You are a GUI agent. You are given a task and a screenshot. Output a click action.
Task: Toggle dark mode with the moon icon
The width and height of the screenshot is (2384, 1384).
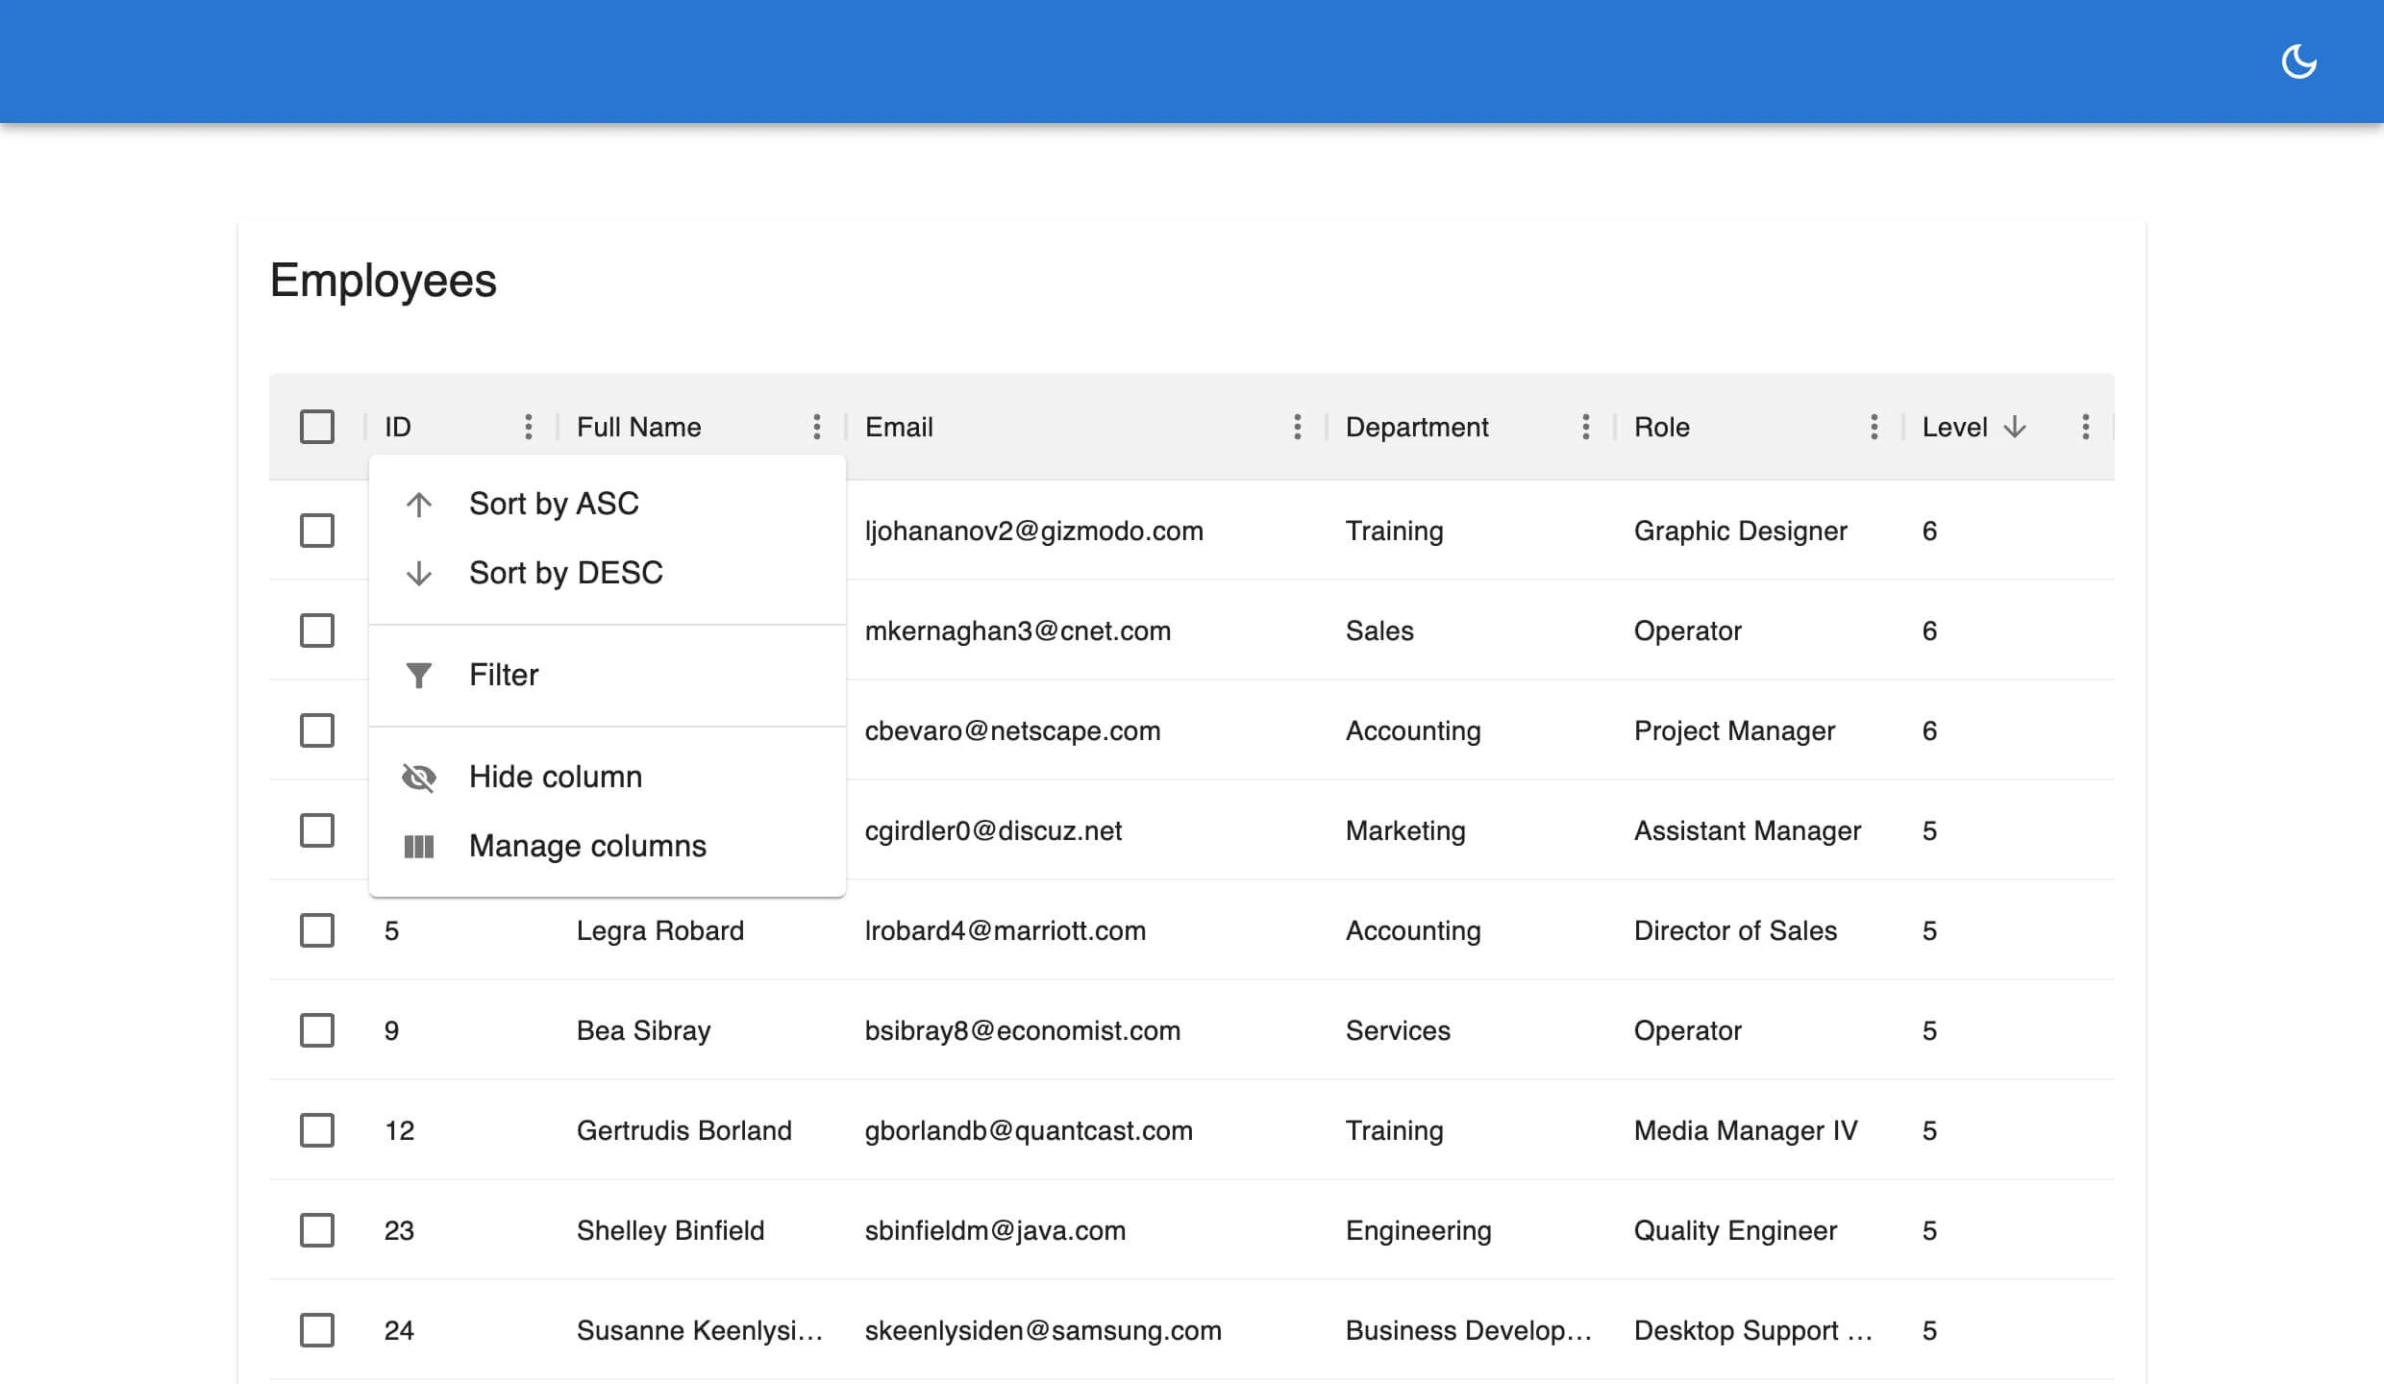2299,60
